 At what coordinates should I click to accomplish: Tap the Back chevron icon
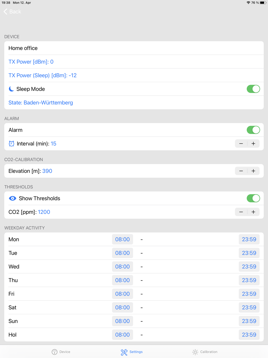tap(5, 12)
